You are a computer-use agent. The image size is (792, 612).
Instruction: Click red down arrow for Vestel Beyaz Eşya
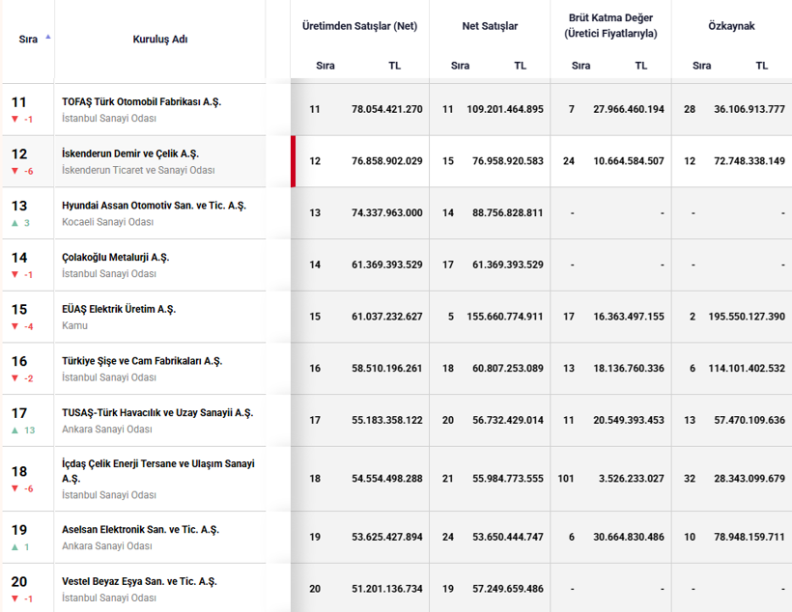[x=15, y=598]
